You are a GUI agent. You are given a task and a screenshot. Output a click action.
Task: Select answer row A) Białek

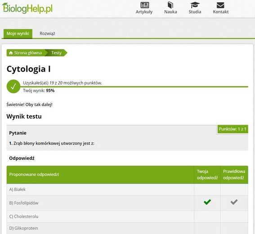[x=127, y=189]
